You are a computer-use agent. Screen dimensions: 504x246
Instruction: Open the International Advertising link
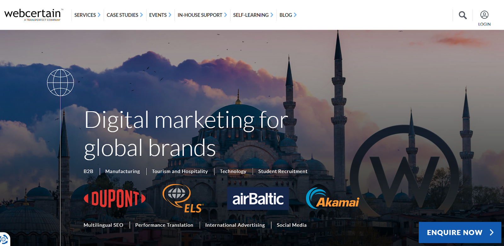pos(235,225)
